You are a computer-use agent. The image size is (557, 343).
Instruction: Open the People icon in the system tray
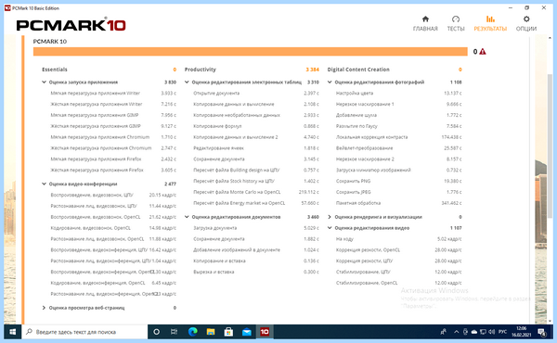click(444, 332)
